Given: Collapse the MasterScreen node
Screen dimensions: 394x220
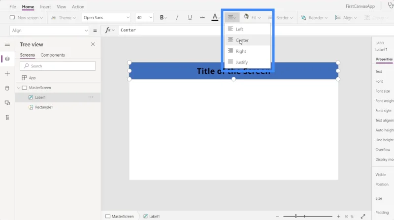Looking at the screenshot, I should pos(19,88).
